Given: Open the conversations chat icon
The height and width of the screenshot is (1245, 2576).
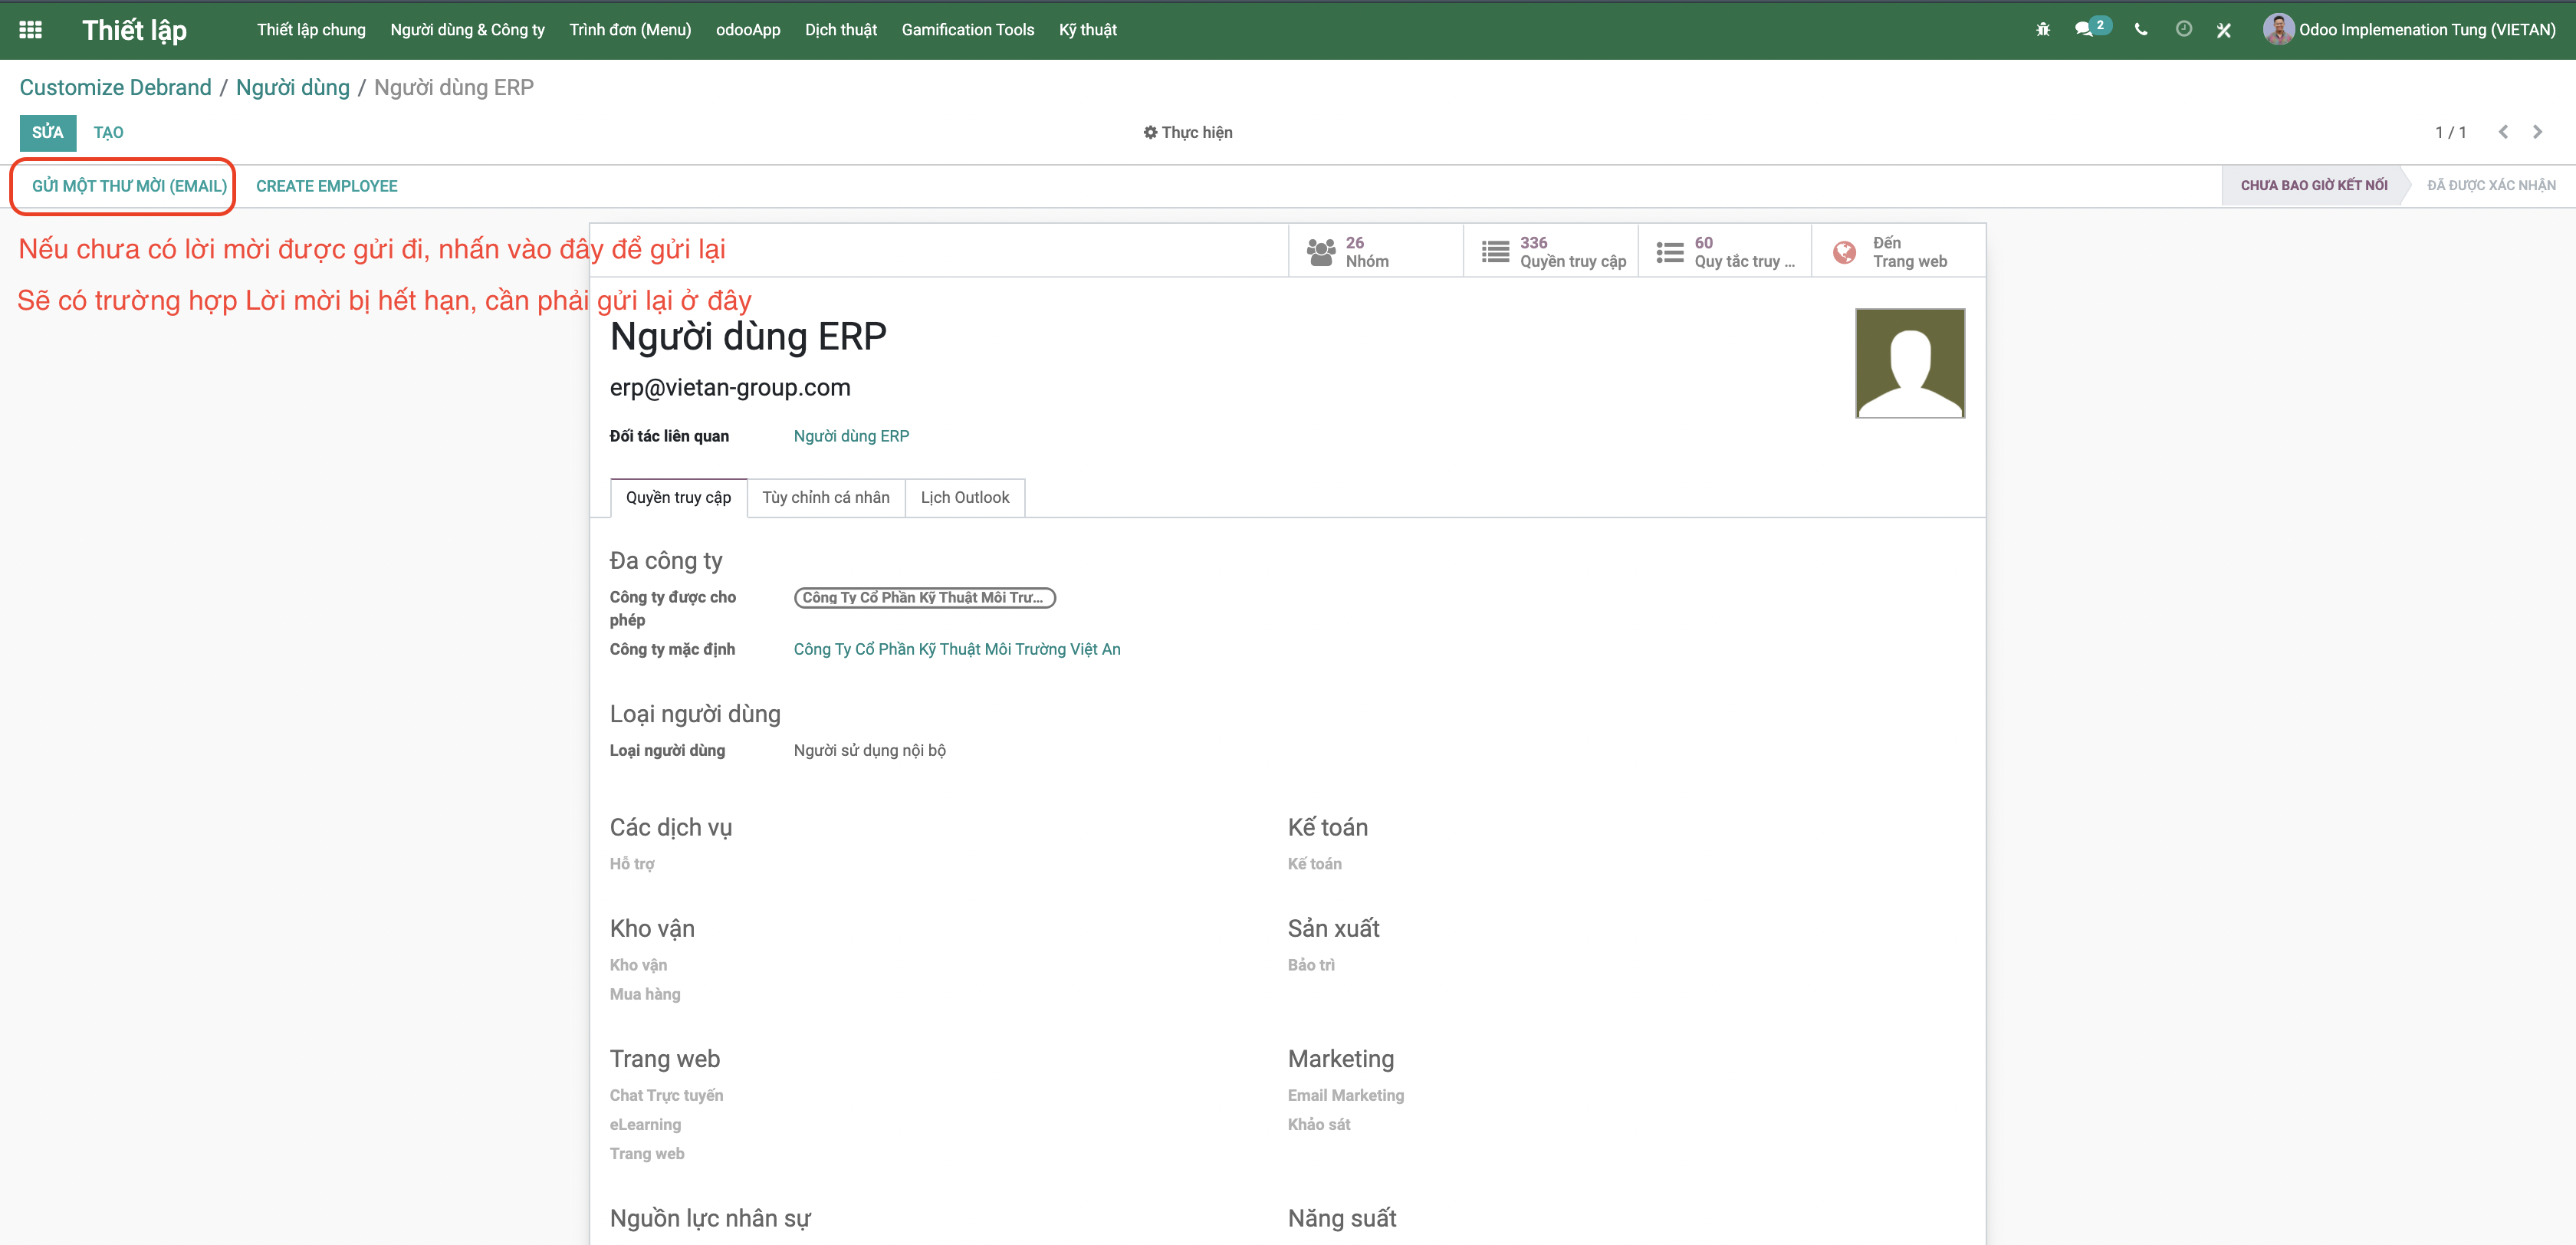Looking at the screenshot, I should click(x=2084, y=30).
